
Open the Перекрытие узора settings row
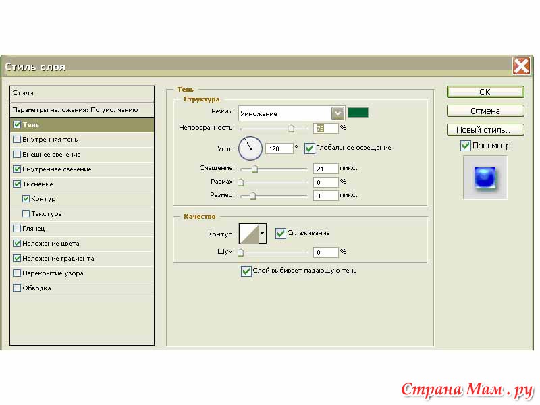82,273
